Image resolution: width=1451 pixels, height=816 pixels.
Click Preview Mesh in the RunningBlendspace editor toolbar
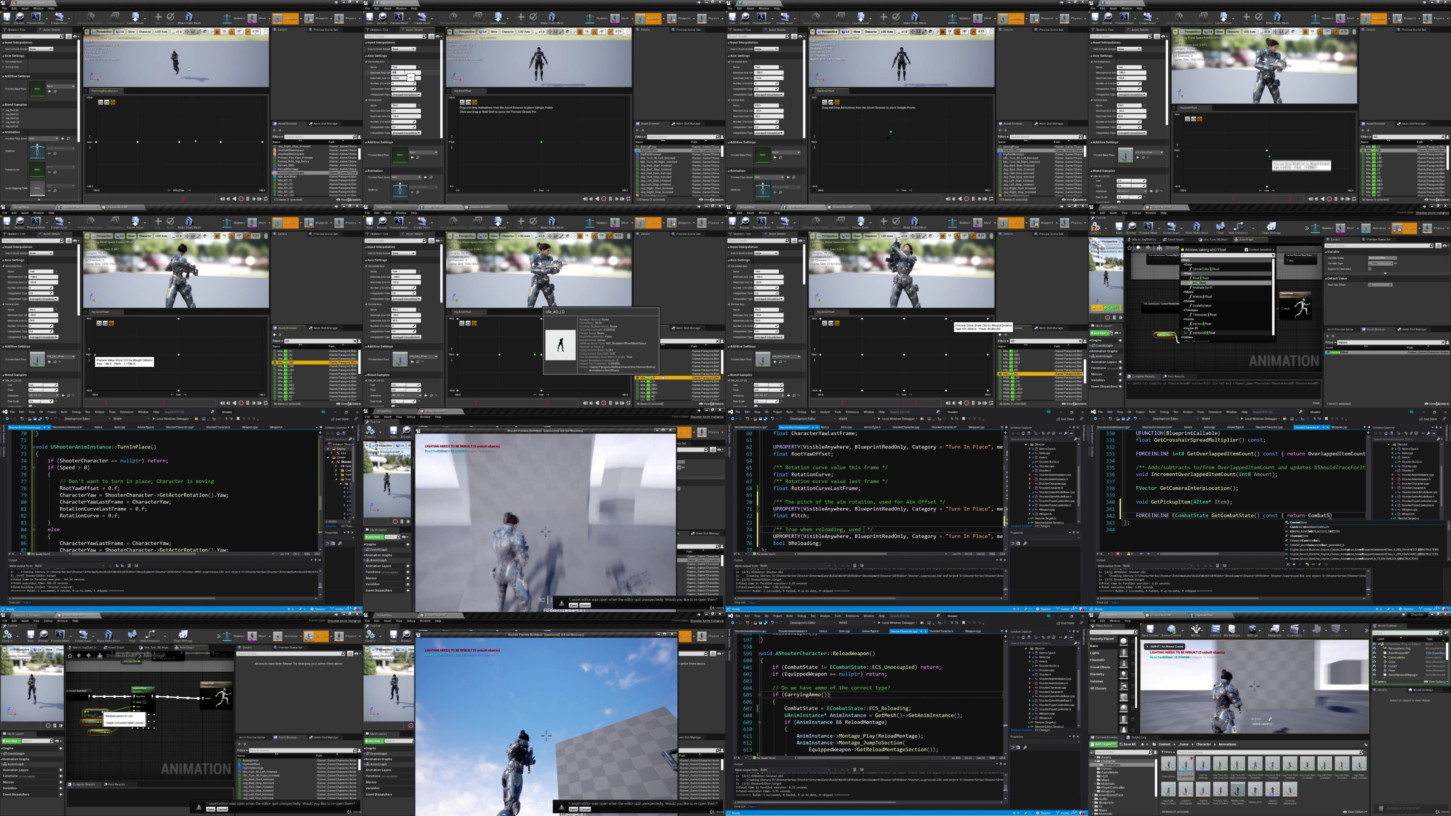(x=36, y=19)
